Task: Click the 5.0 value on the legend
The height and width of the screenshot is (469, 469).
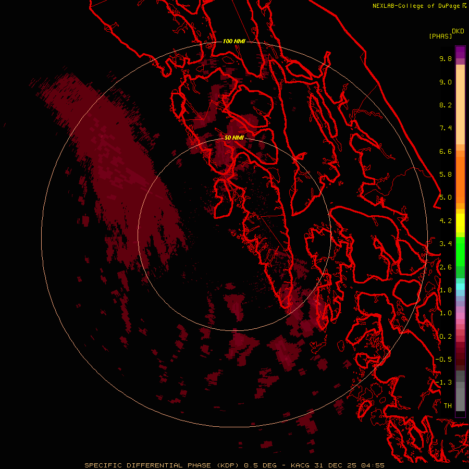Action: pyautogui.click(x=446, y=198)
